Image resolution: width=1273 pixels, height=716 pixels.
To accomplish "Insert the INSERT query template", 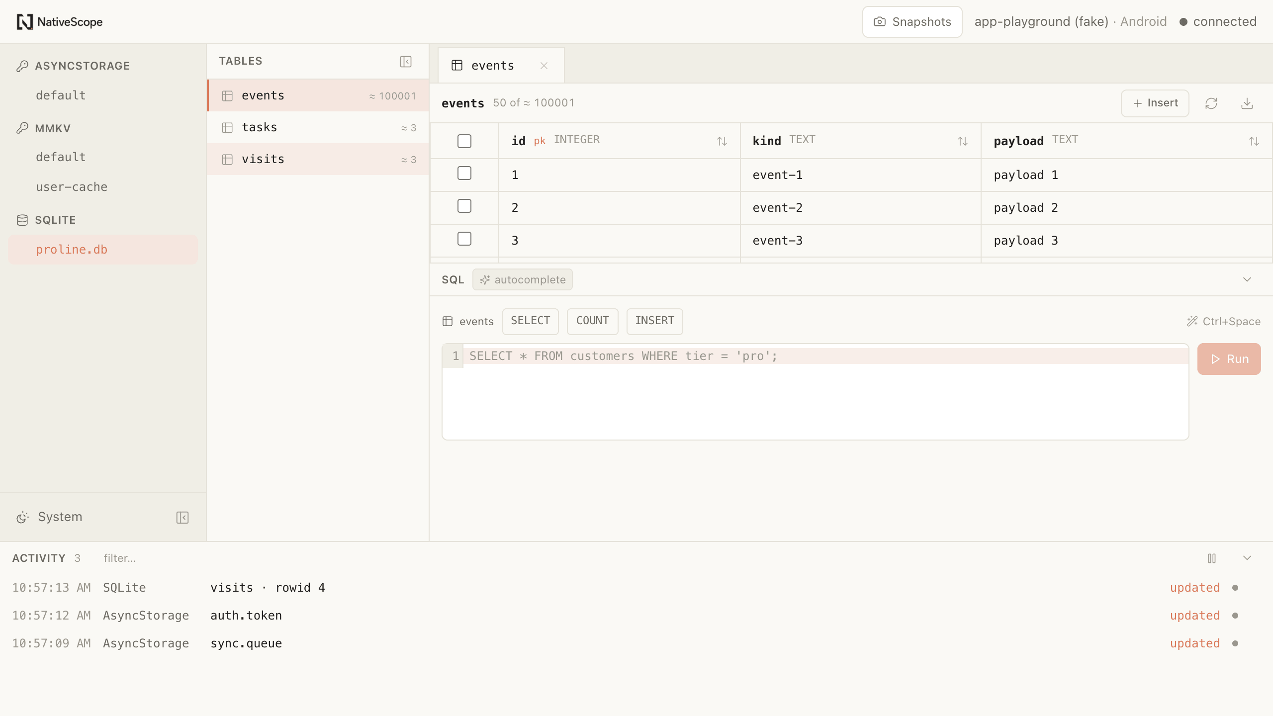I will tap(655, 321).
